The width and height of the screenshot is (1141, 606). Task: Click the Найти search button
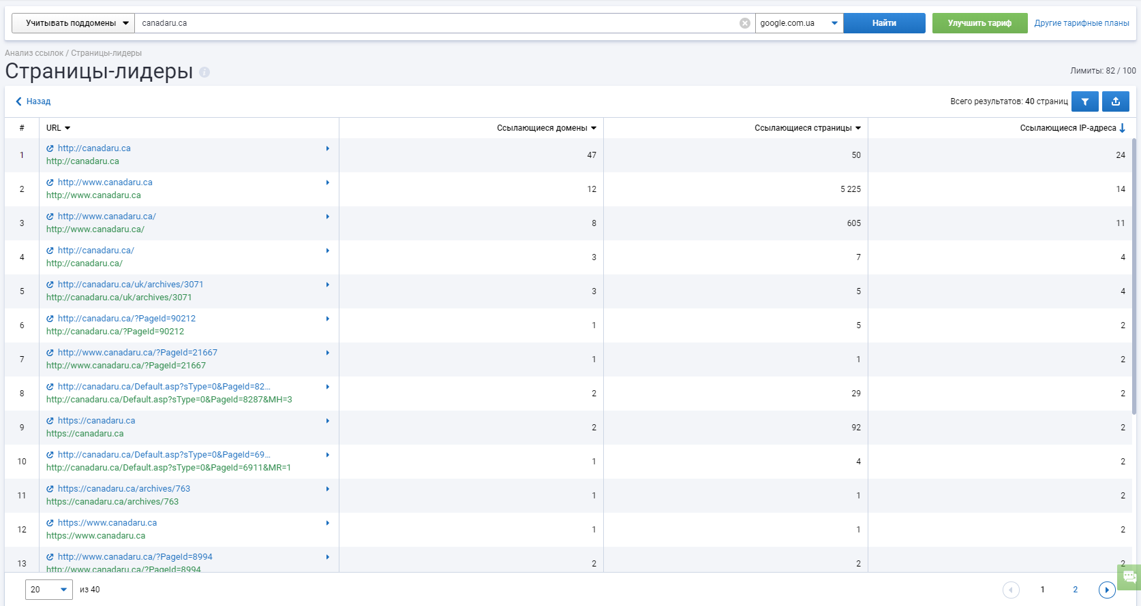pos(884,23)
